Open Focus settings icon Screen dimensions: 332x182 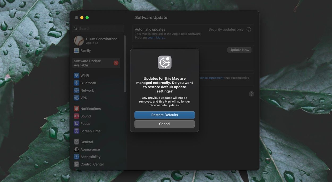(x=76, y=124)
